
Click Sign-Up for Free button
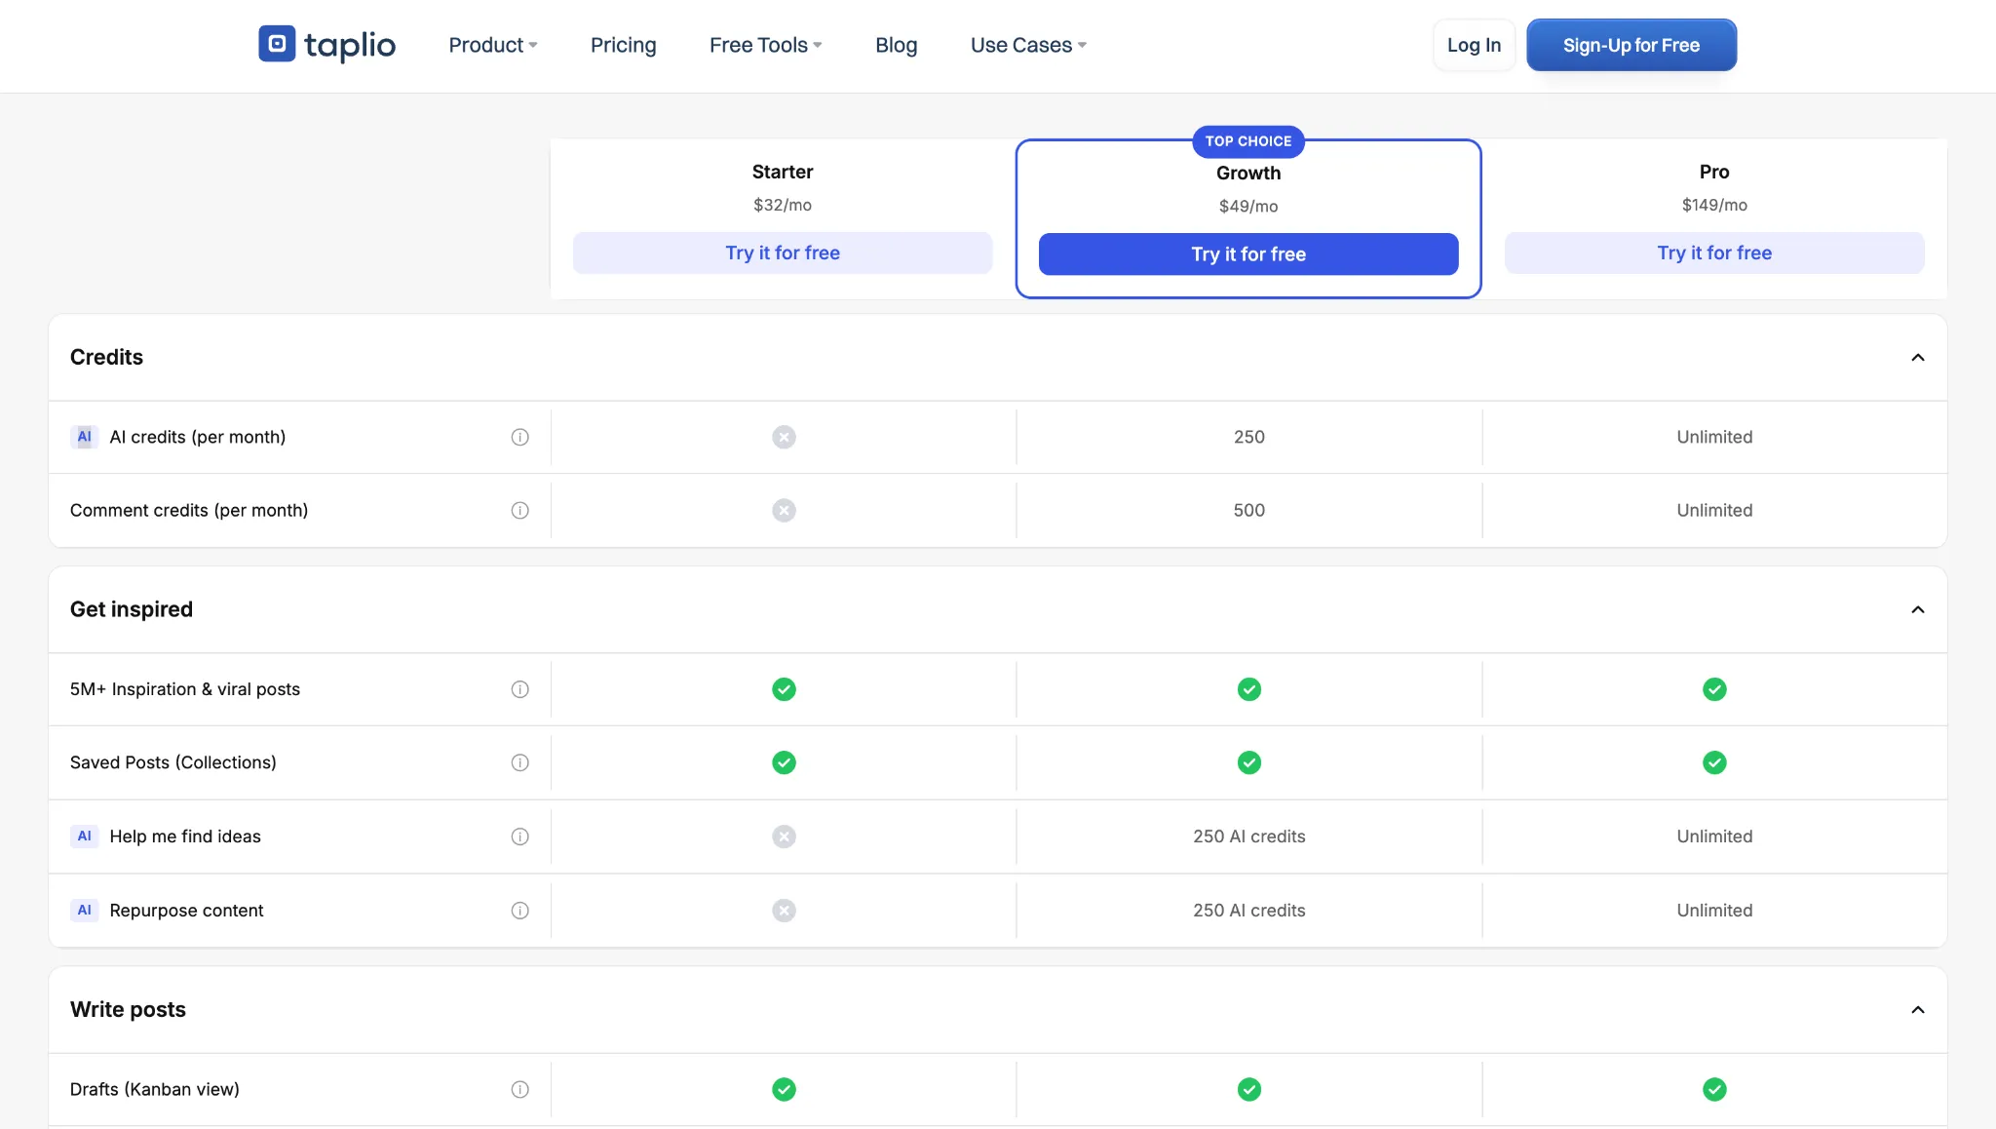click(x=1631, y=45)
